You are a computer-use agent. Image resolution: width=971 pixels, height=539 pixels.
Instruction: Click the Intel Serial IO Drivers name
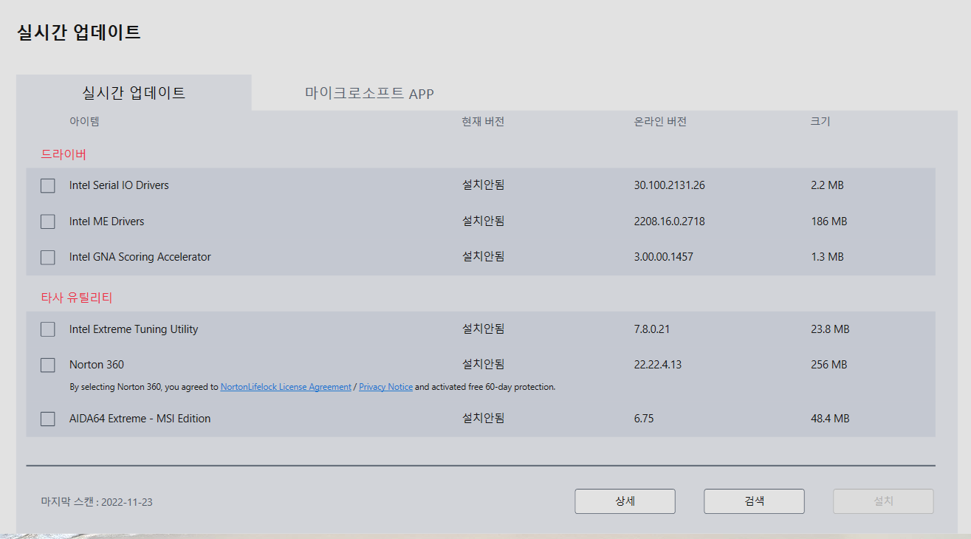click(x=119, y=185)
